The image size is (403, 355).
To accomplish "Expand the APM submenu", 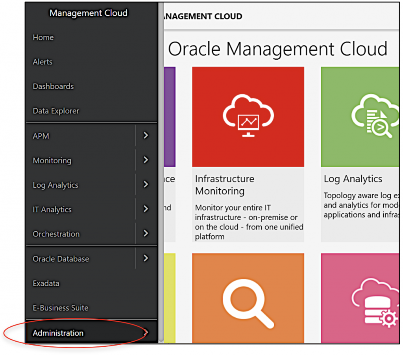I will point(145,135).
